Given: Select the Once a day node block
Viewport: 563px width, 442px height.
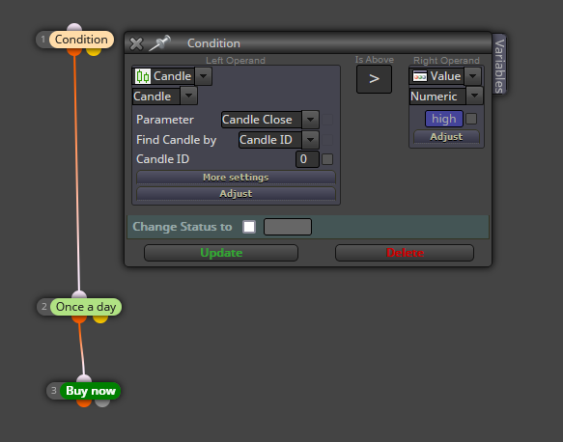Looking at the screenshot, I should pos(86,307).
